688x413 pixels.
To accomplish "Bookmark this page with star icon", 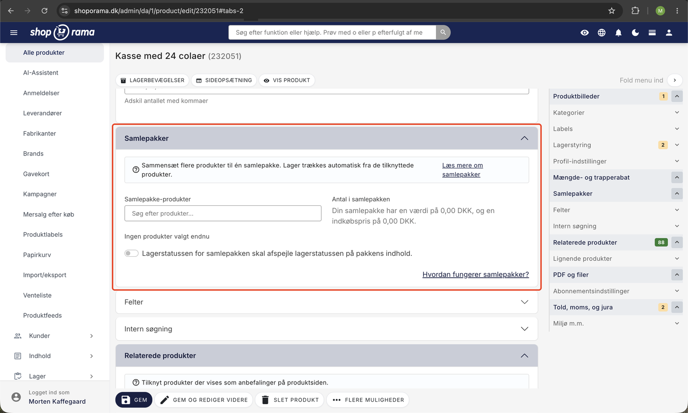I will (x=612, y=10).
